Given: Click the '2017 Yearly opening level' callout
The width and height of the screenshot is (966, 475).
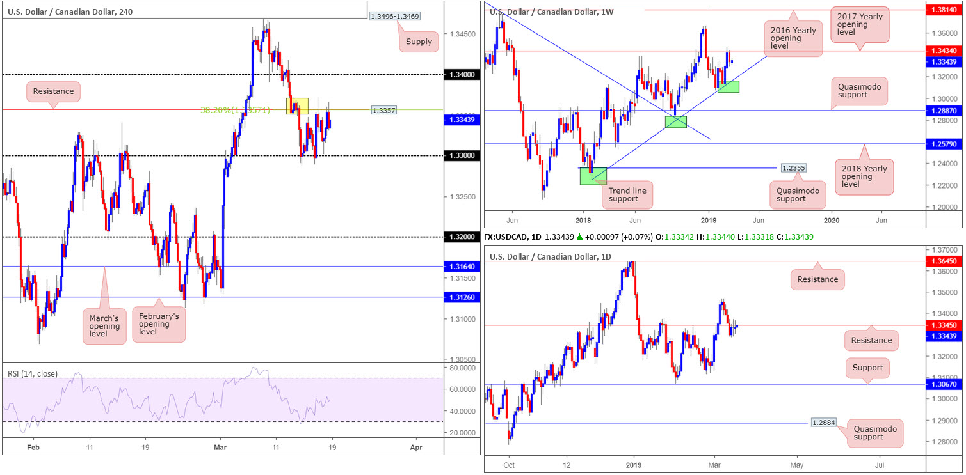Looking at the screenshot, I should (860, 24).
